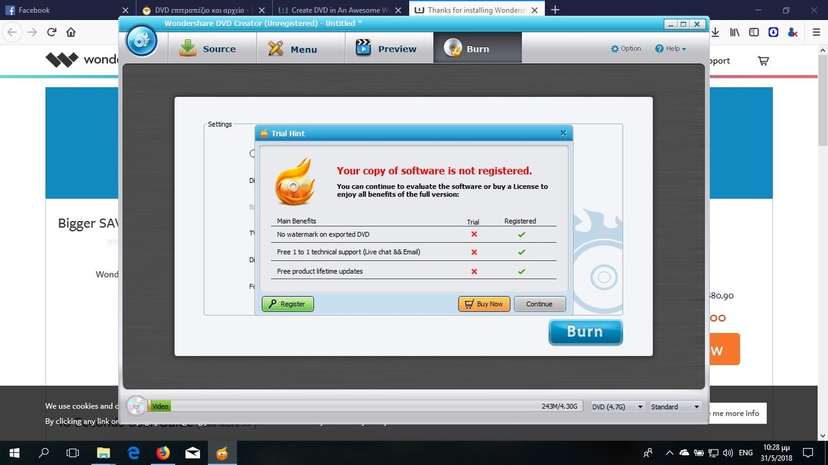Click "Your copy of software is not registered" text

434,171
